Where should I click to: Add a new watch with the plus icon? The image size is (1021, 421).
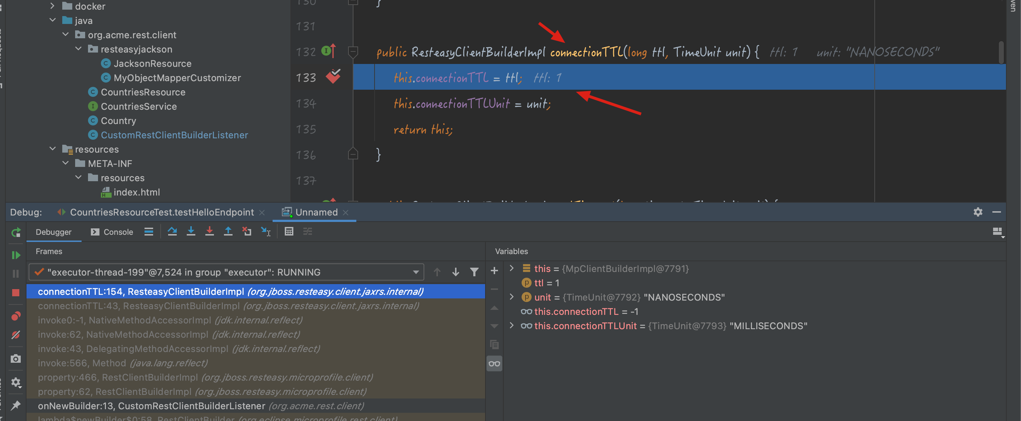tap(494, 271)
